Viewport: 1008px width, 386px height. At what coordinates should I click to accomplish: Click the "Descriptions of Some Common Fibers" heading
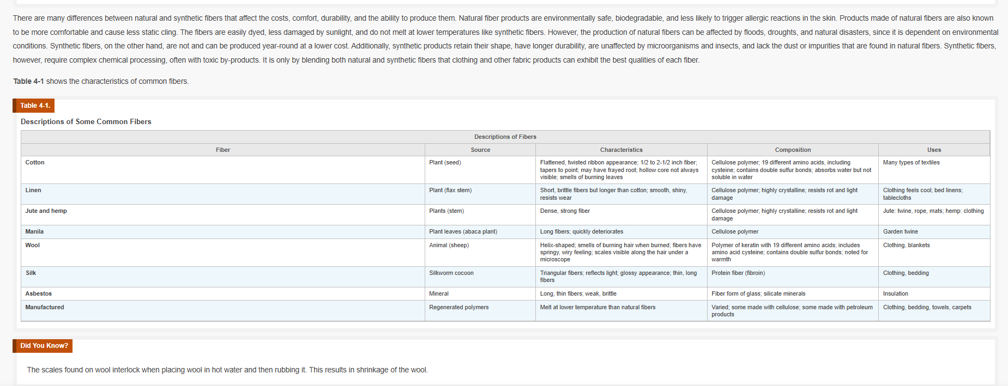pyautogui.click(x=86, y=122)
